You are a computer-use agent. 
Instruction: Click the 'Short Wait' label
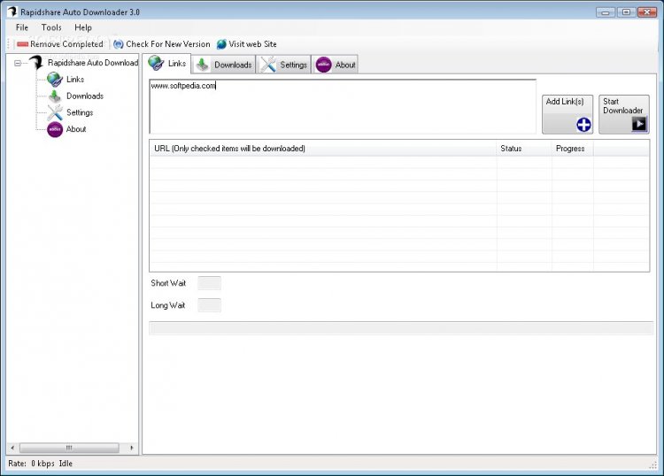tap(168, 283)
